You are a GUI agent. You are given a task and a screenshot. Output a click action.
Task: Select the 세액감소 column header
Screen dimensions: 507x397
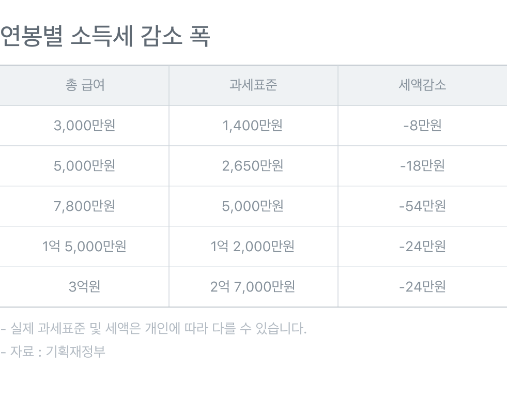422,85
